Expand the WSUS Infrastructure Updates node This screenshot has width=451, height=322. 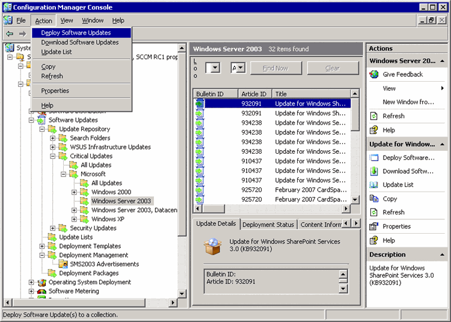coord(53,147)
